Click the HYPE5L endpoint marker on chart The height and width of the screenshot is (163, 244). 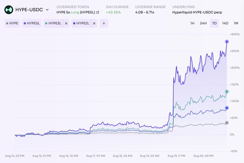227,42
